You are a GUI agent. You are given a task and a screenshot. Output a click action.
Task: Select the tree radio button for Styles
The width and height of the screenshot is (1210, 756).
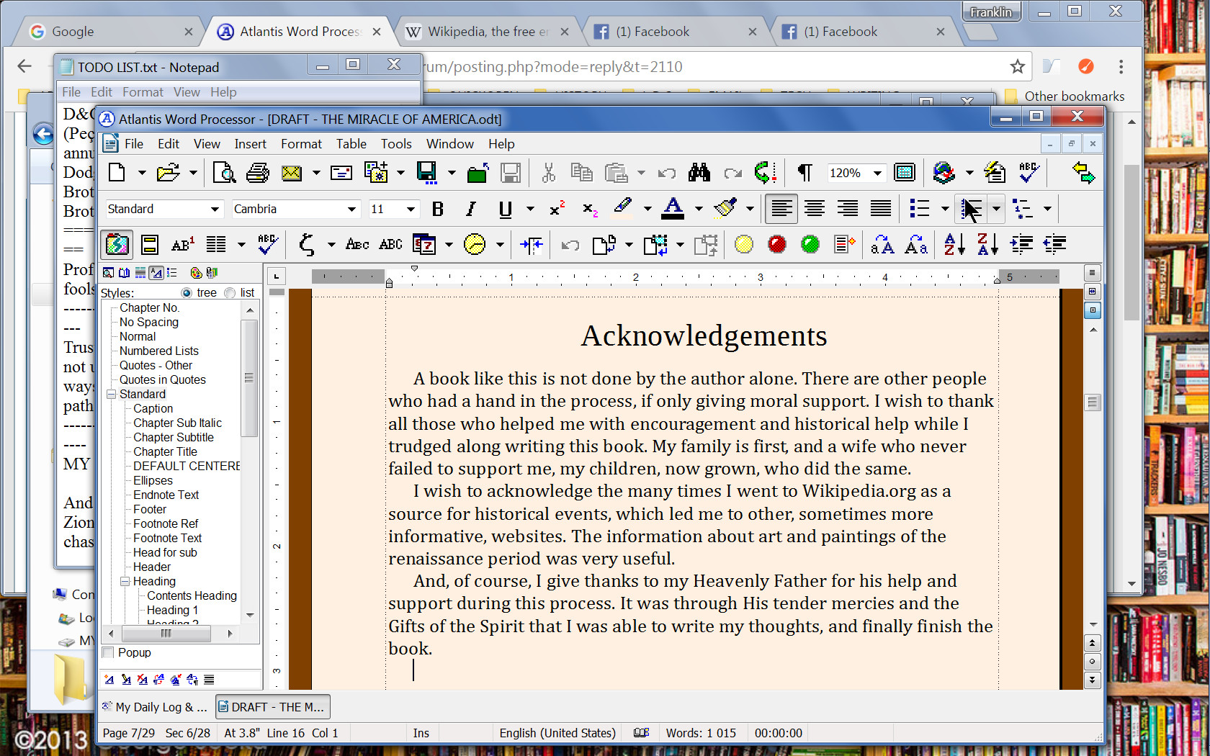point(187,292)
